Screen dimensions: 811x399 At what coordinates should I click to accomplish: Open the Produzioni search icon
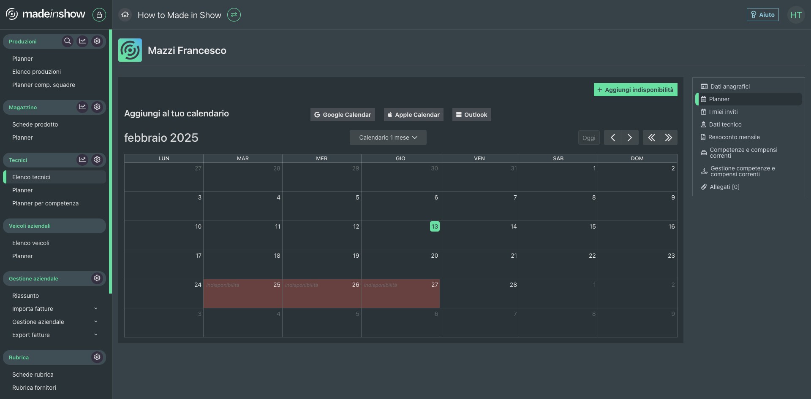click(x=67, y=41)
